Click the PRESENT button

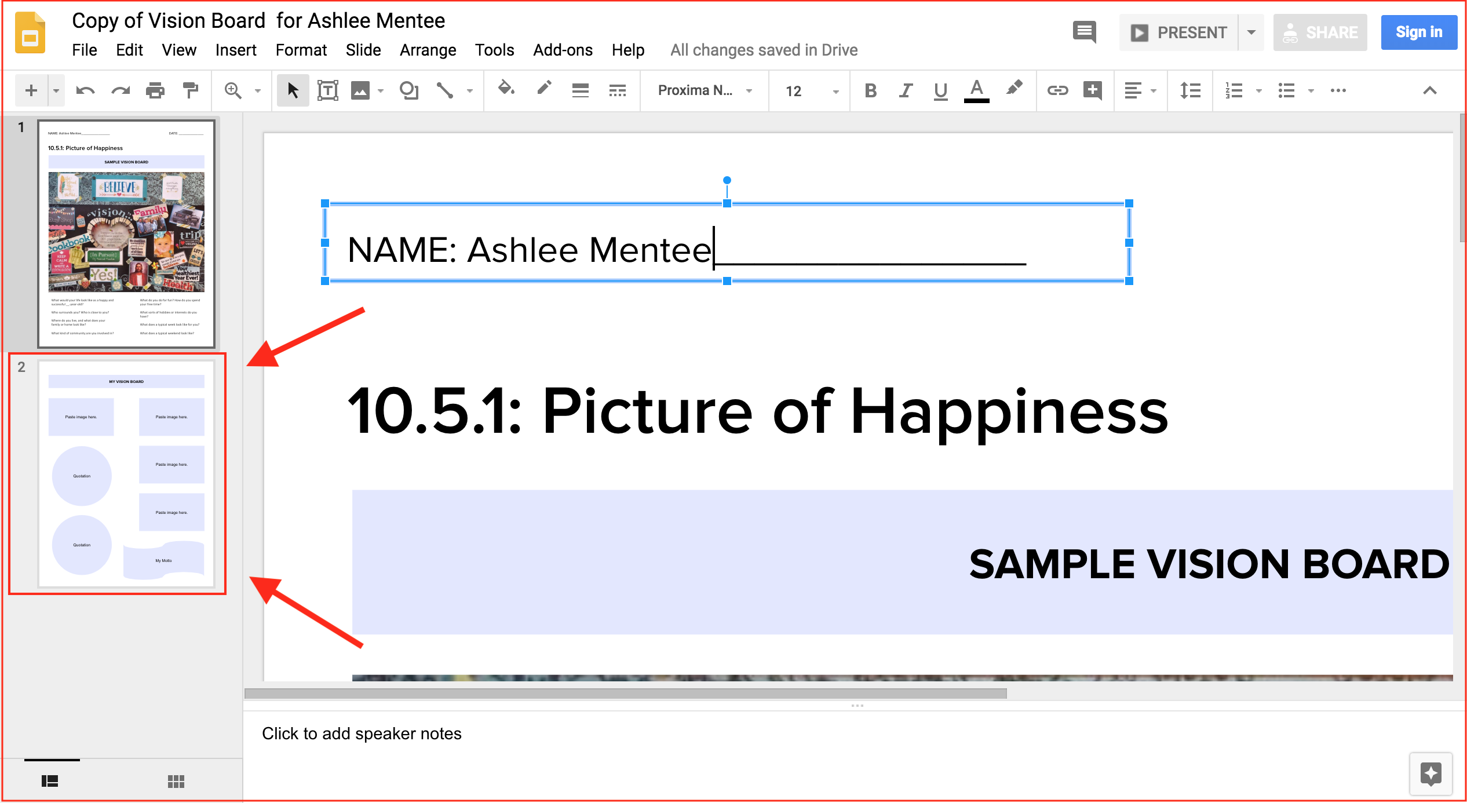[x=1180, y=32]
